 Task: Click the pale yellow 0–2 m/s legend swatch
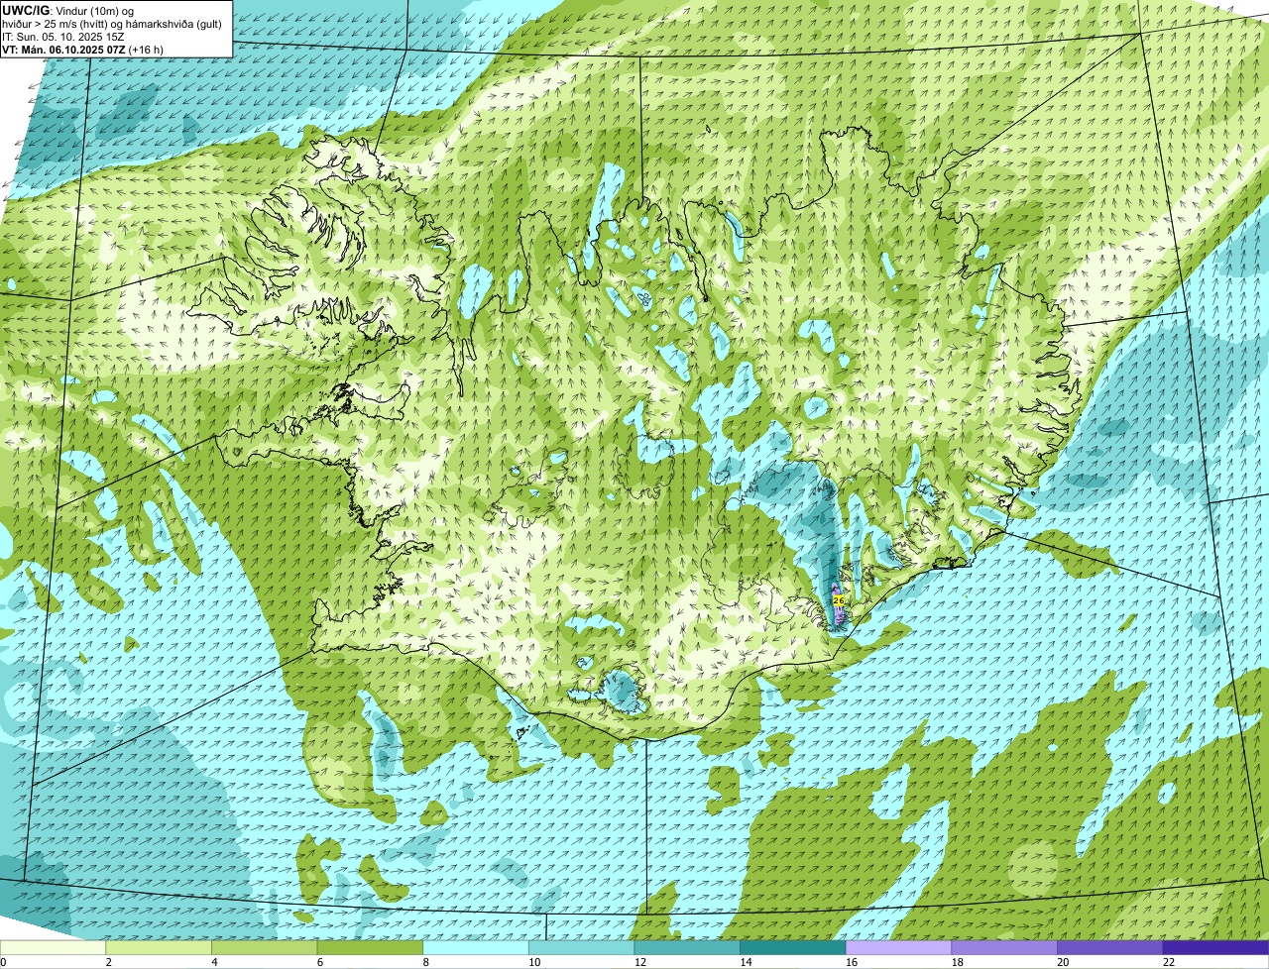pyautogui.click(x=53, y=947)
